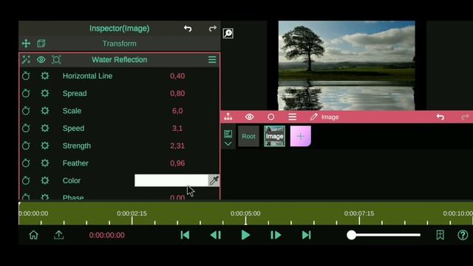Click the magic wand effect icon
Image resolution: width=473 pixels, height=266 pixels.
tap(26, 60)
